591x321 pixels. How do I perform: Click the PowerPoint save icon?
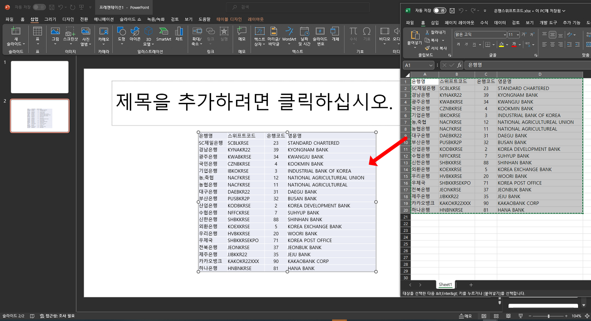tap(51, 7)
